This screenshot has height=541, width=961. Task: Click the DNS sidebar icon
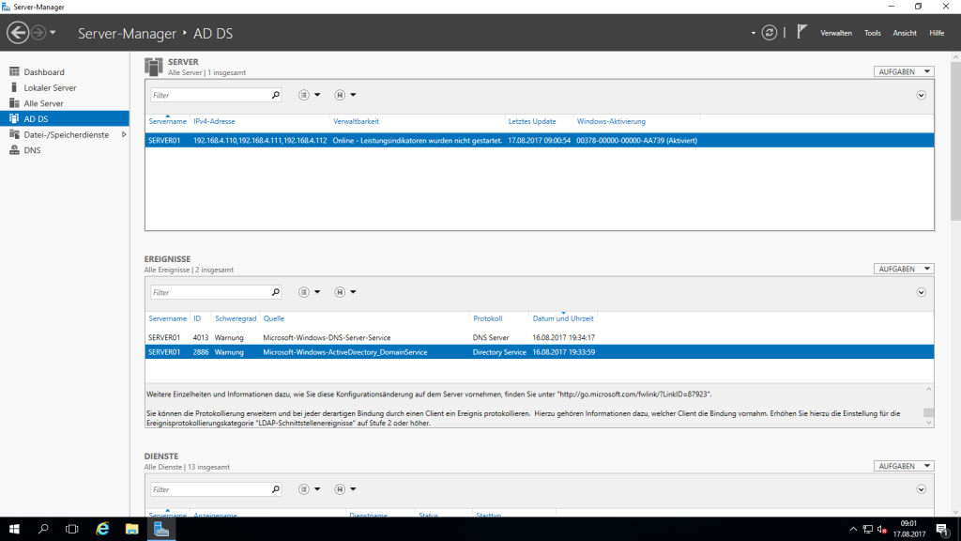(x=14, y=150)
